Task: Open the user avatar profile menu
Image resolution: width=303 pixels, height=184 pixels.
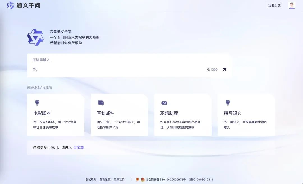Action: 292,5
